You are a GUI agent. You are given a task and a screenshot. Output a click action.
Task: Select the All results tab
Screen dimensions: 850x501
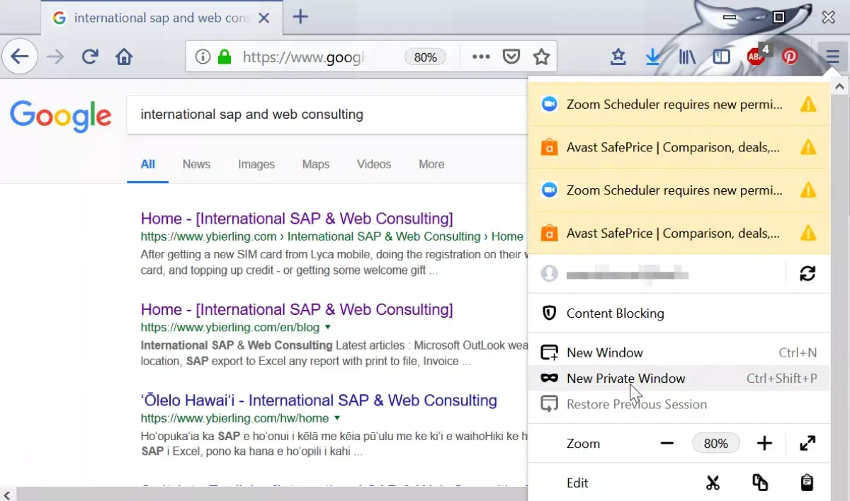pyautogui.click(x=147, y=164)
